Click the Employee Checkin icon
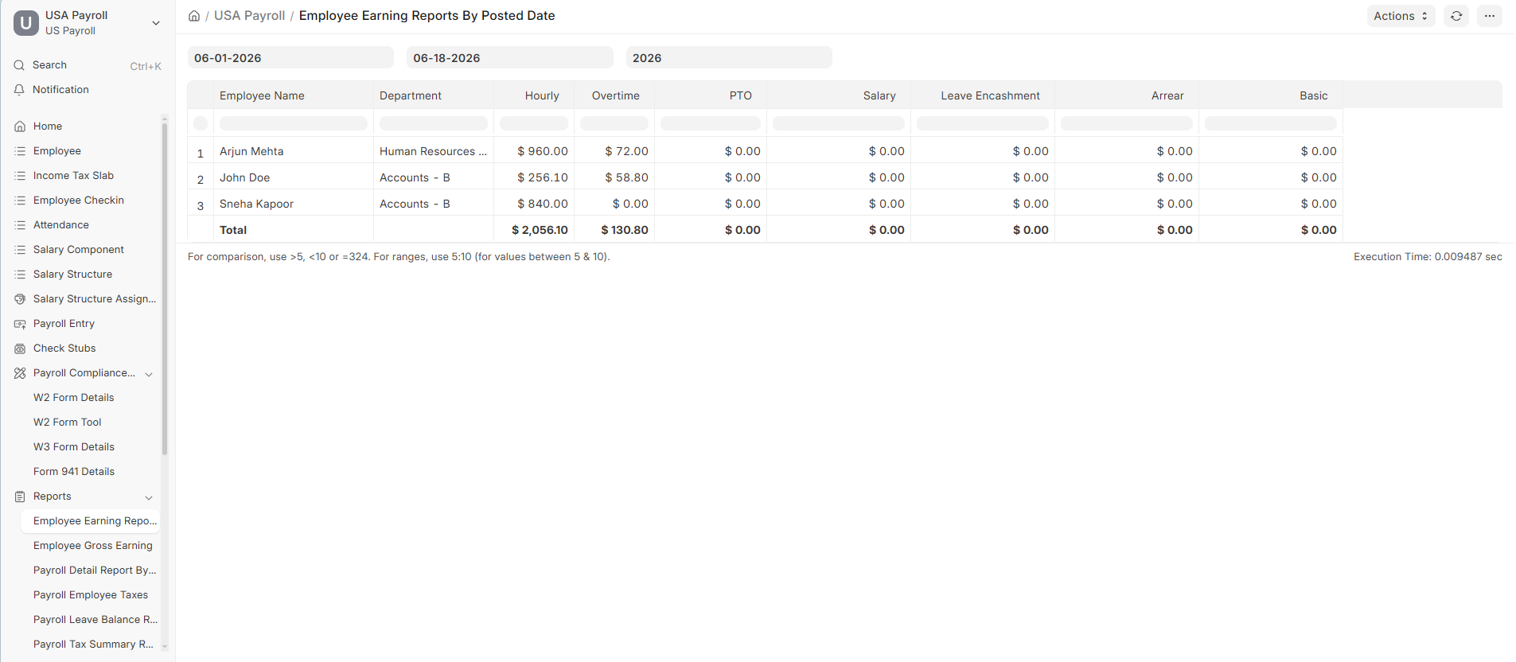 [20, 201]
